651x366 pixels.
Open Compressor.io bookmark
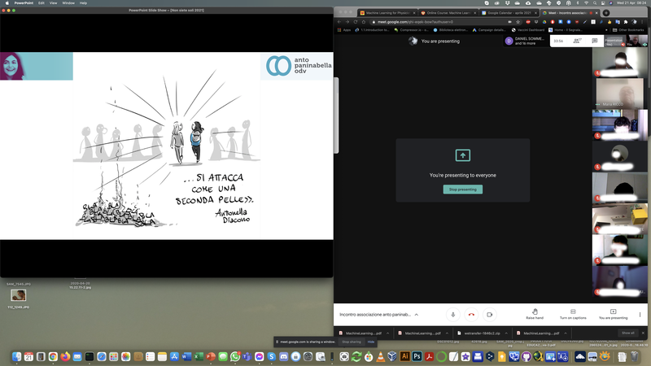pos(411,30)
